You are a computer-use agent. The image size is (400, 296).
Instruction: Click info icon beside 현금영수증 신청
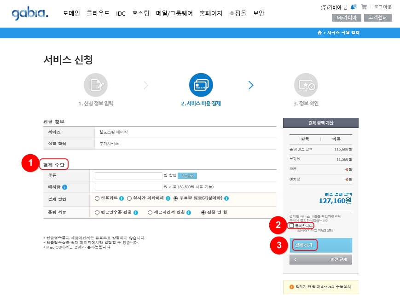pos(136,213)
